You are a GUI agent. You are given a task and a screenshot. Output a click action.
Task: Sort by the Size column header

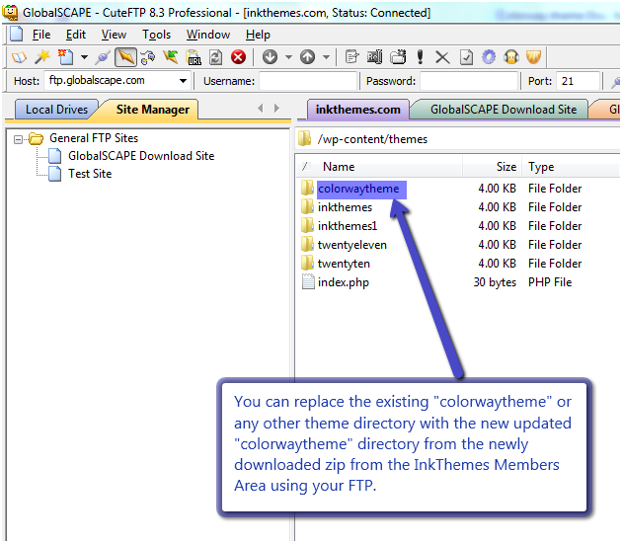tap(506, 167)
